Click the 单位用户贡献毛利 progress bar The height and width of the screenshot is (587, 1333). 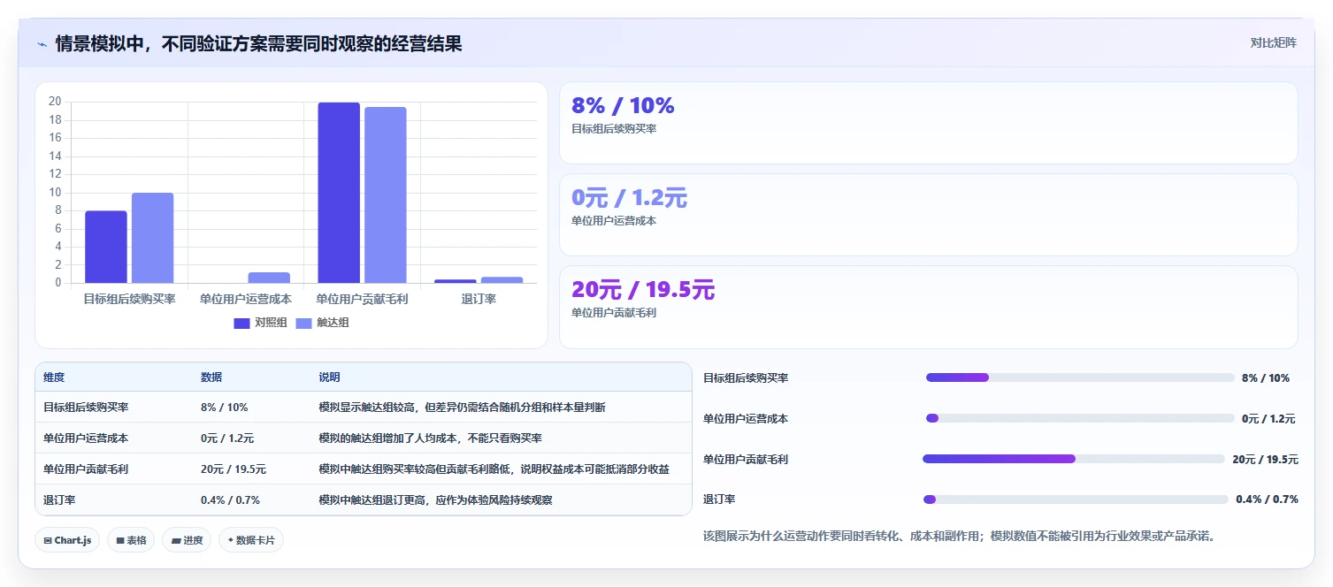tap(1074, 459)
